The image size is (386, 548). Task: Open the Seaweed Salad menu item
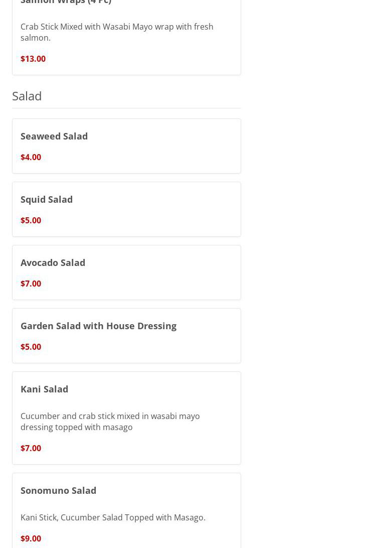click(54, 136)
